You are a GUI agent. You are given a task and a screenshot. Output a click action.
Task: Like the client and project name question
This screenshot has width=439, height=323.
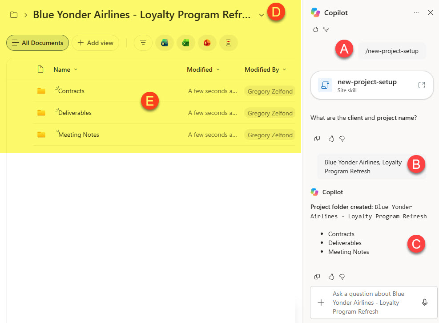331,139
